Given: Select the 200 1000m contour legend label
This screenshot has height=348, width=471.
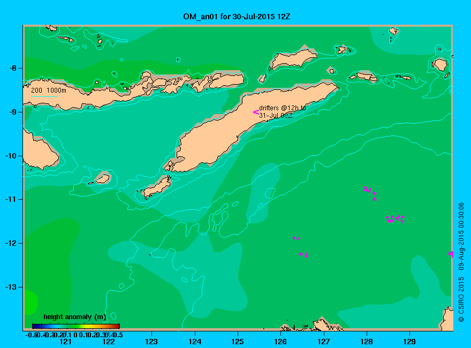Looking at the screenshot, I should coord(49,90).
